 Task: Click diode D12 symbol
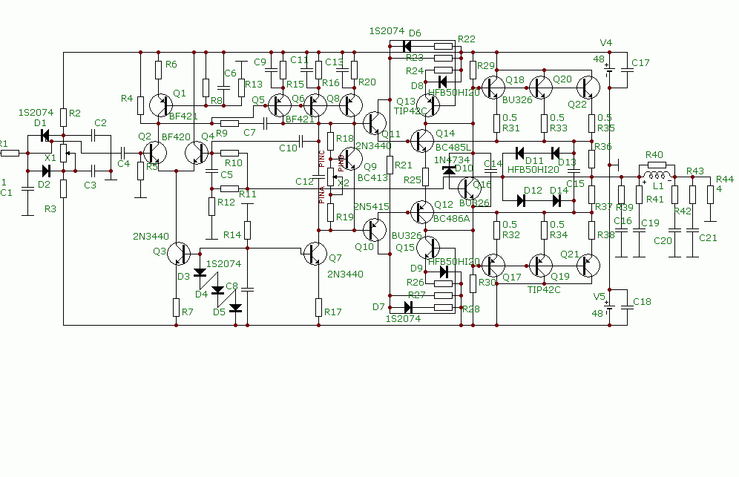521,200
